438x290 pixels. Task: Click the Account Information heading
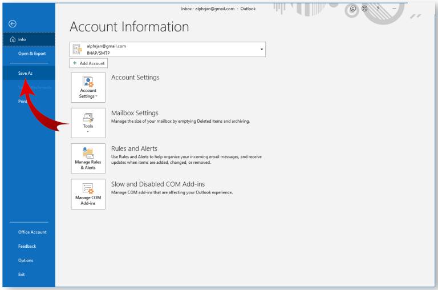pos(129,27)
